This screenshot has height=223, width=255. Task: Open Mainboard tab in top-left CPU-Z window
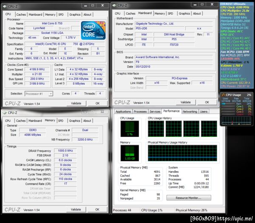(35, 14)
